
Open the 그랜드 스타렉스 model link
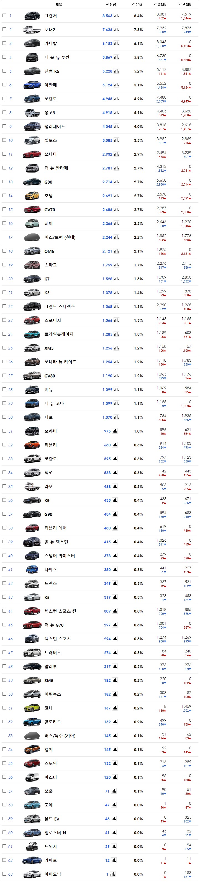60,307
